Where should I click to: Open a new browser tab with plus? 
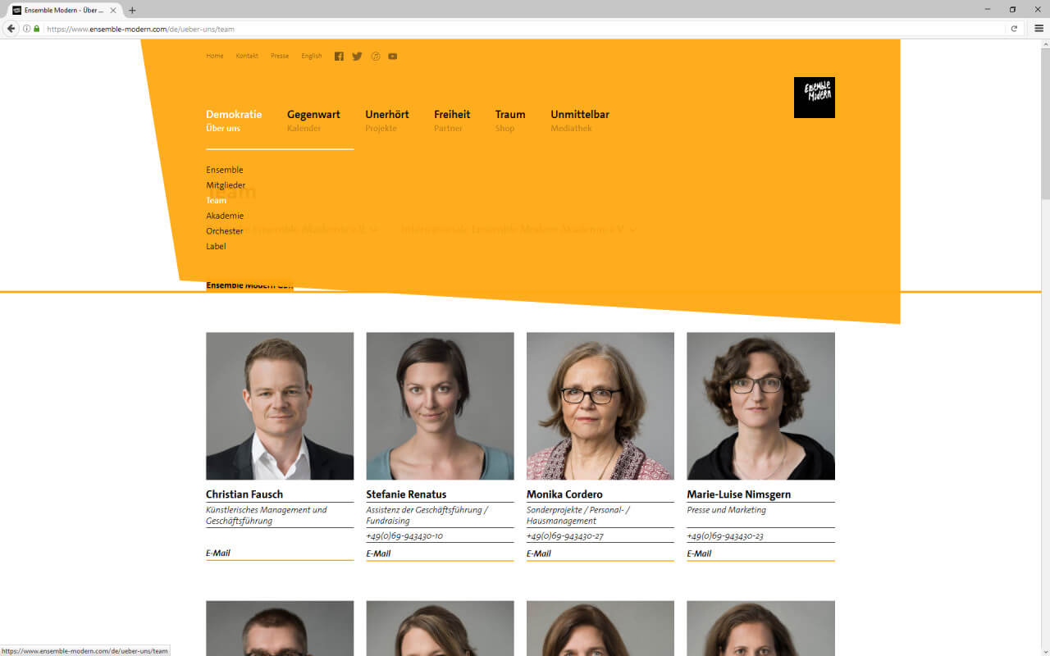point(132,11)
